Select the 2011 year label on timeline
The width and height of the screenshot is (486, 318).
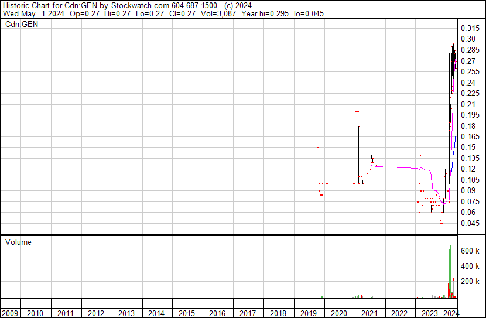tap(66, 313)
